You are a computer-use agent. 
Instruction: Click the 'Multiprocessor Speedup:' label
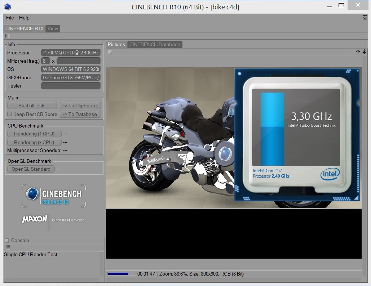pos(34,150)
